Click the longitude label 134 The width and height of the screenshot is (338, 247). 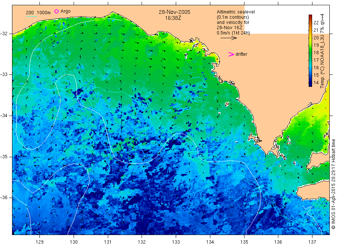[210, 242]
